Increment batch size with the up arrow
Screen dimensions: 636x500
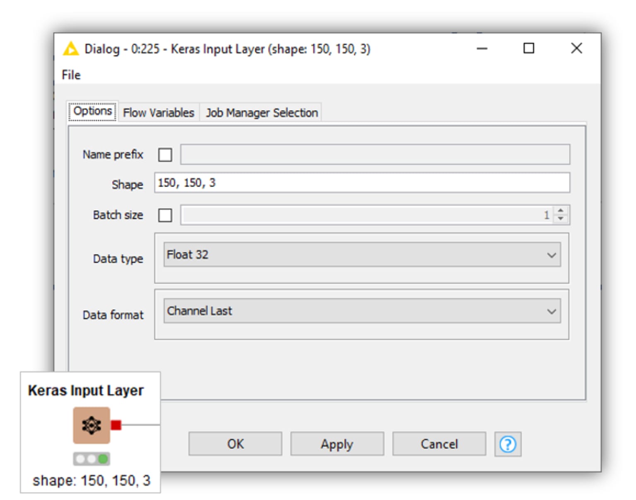point(560,212)
